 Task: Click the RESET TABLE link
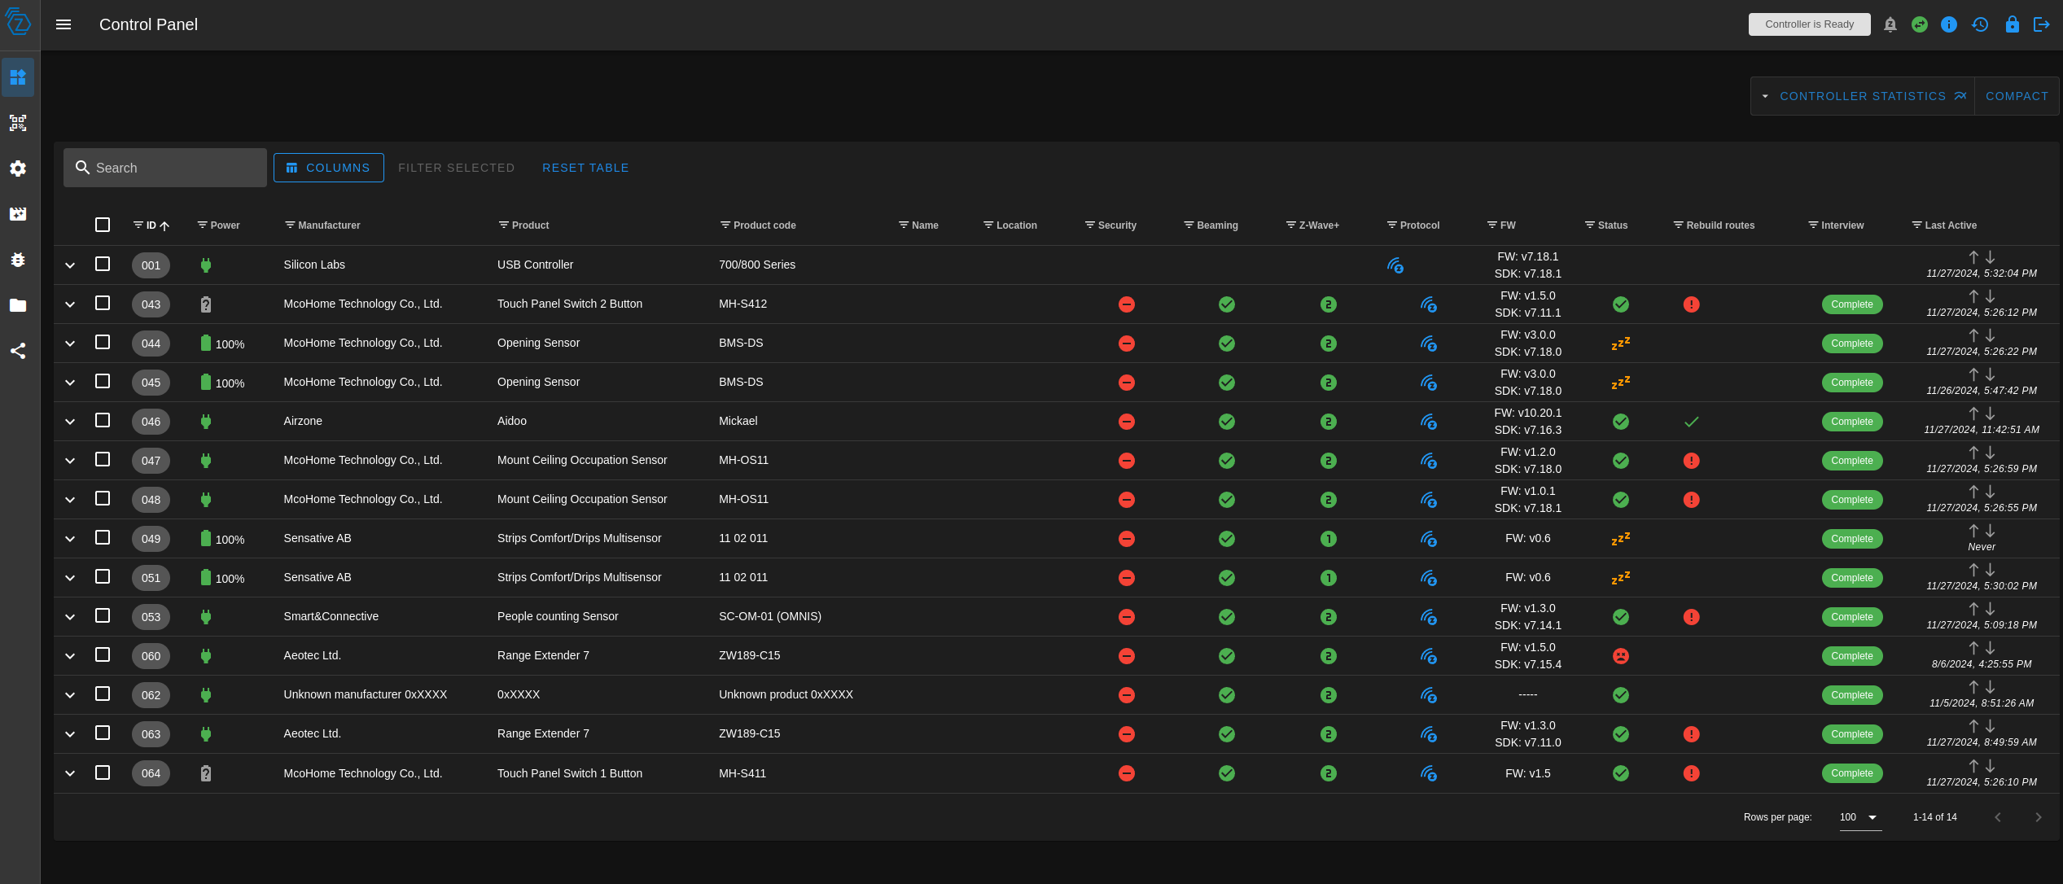pyautogui.click(x=585, y=168)
